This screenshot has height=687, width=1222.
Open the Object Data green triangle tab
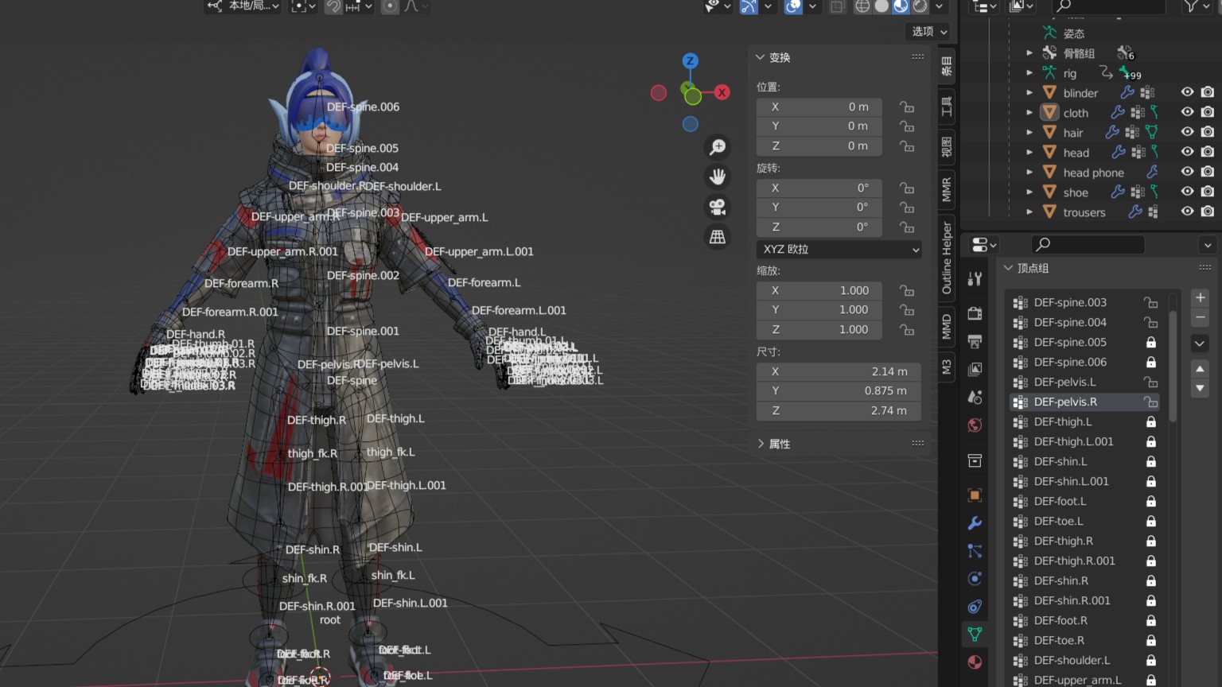point(975,635)
